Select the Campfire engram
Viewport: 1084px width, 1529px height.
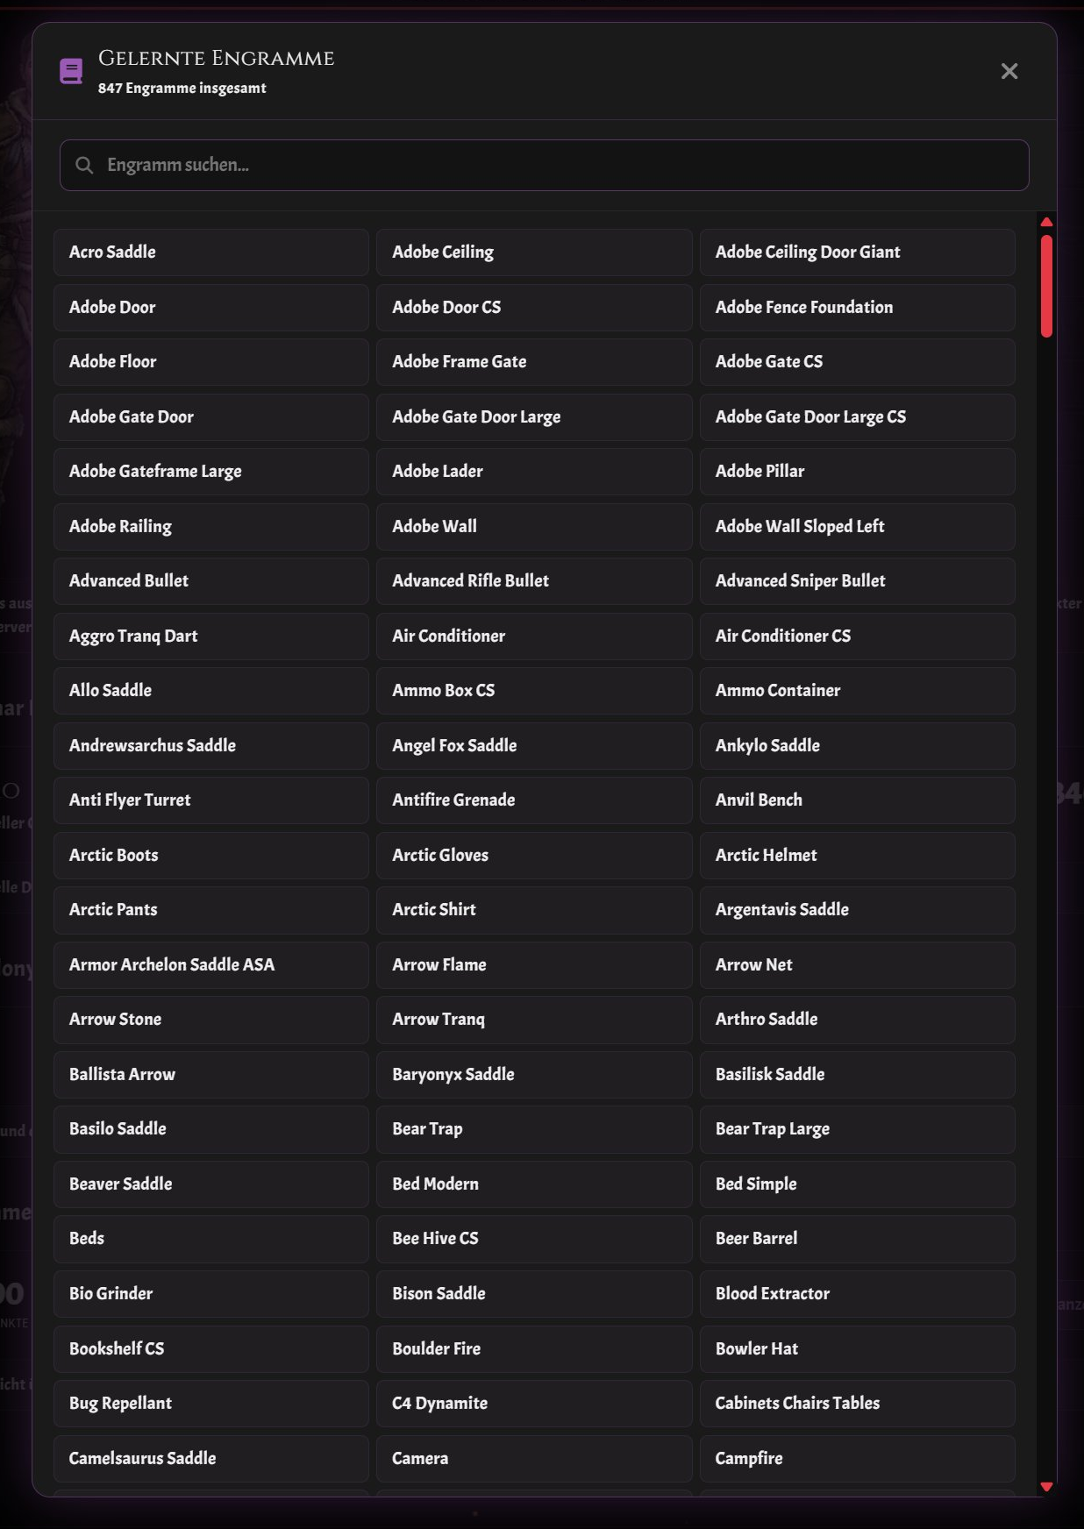pos(857,1459)
